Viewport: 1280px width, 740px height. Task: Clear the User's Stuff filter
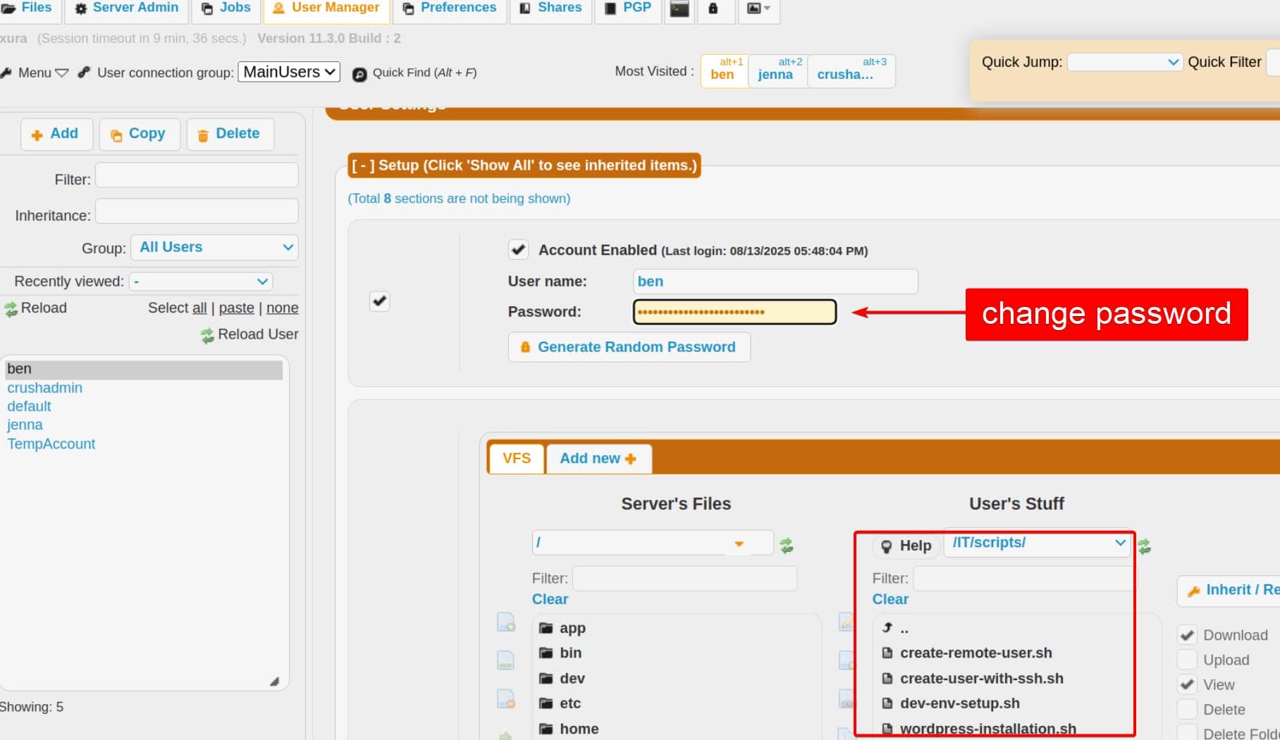point(890,599)
